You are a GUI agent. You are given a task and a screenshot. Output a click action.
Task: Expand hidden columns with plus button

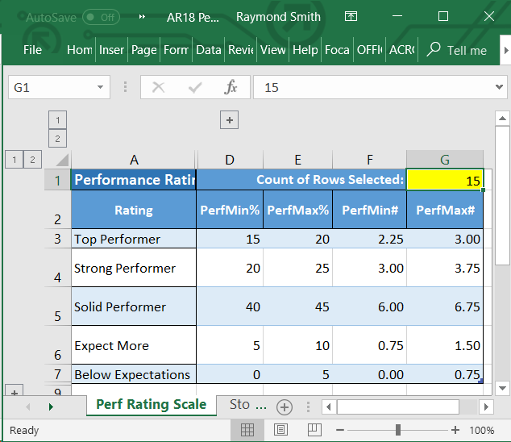230,119
